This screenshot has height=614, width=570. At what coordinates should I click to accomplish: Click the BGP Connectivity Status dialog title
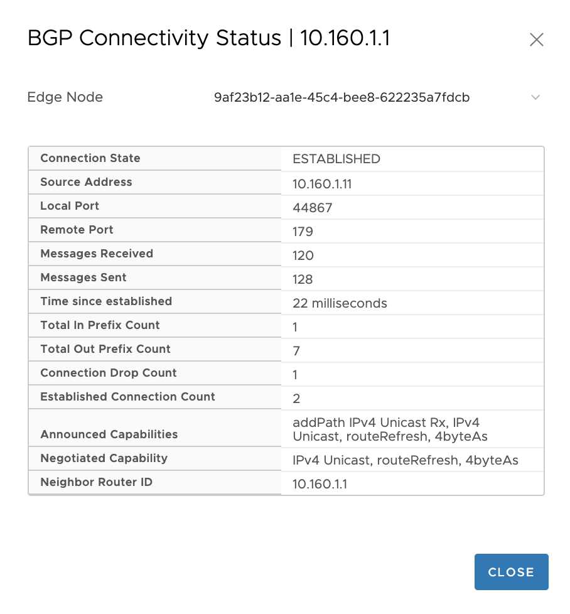(208, 38)
